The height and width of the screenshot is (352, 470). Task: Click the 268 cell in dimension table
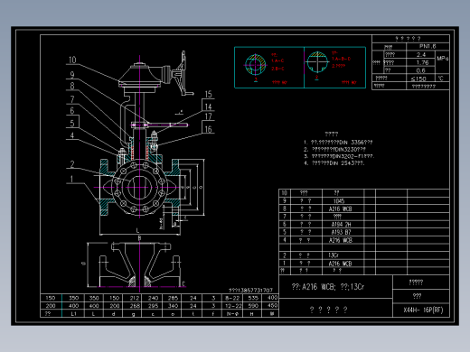[x=135, y=306]
